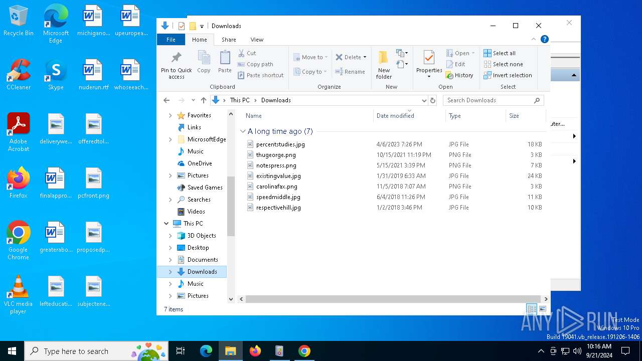Click the Open ribbon button
The width and height of the screenshot is (642, 361).
pyautogui.click(x=460, y=53)
